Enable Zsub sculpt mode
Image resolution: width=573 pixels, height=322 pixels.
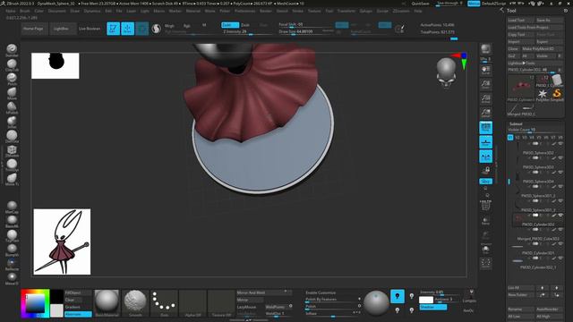tap(244, 25)
